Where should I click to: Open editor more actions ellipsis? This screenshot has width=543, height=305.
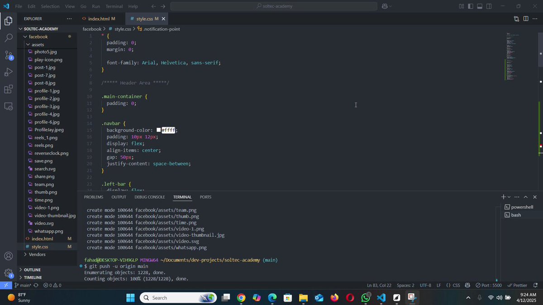535,19
